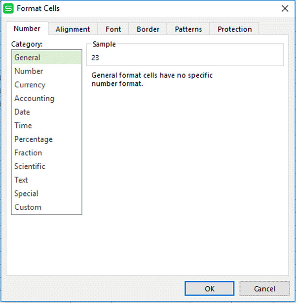
Task: Pick the Scientific category
Action: (x=46, y=166)
